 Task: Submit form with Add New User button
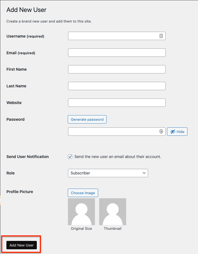tap(21, 245)
